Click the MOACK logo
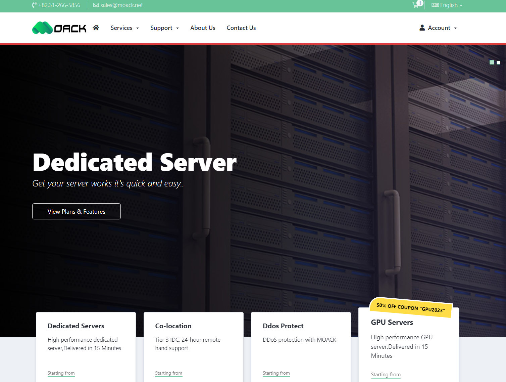The height and width of the screenshot is (382, 506). pyautogui.click(x=59, y=28)
